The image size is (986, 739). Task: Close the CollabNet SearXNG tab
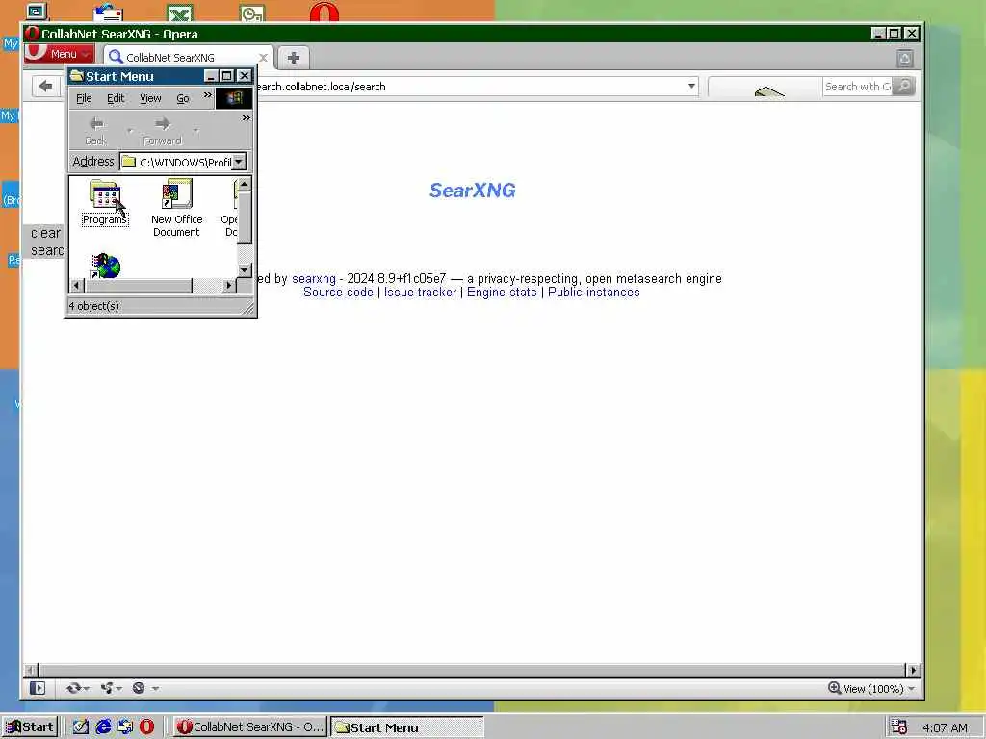(264, 58)
